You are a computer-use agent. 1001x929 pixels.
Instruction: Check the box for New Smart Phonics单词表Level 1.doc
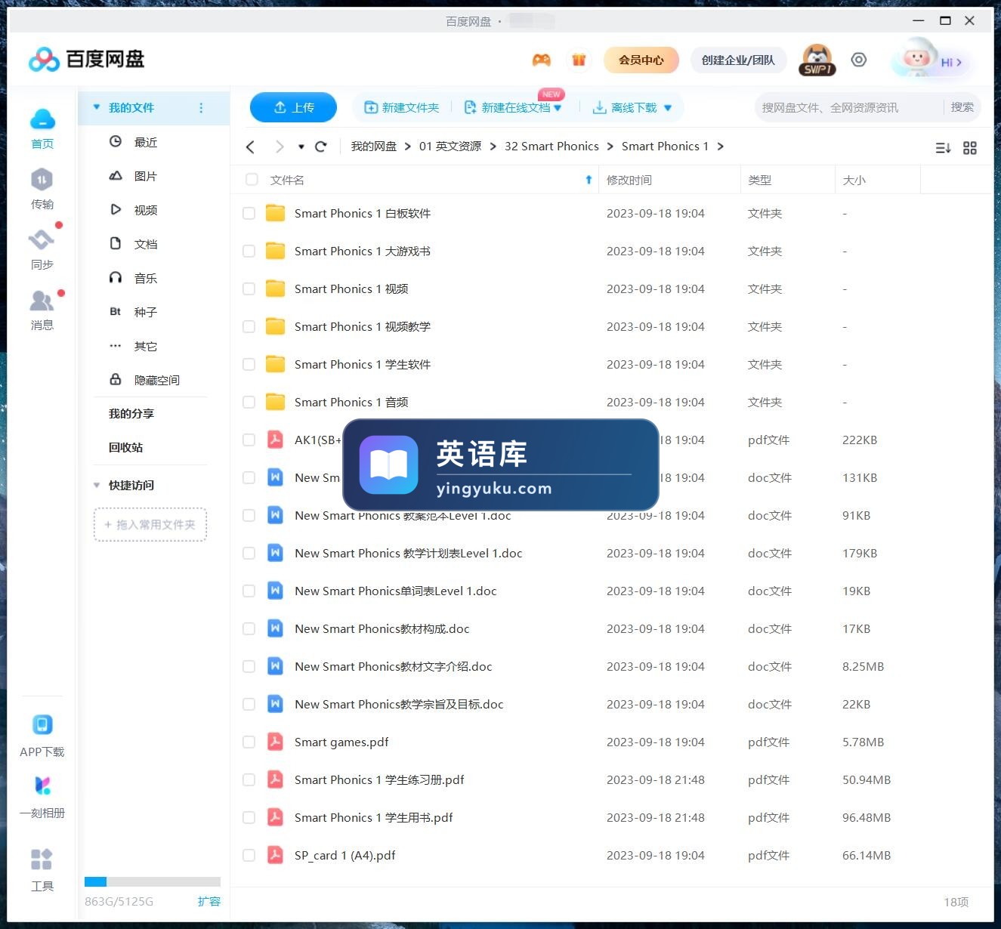249,591
